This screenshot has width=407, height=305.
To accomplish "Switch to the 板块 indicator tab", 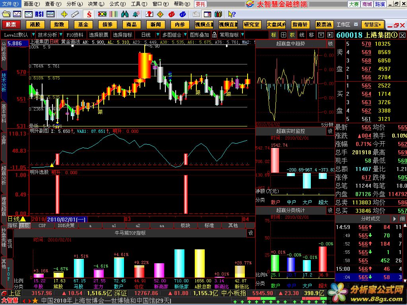I will point(185,225).
